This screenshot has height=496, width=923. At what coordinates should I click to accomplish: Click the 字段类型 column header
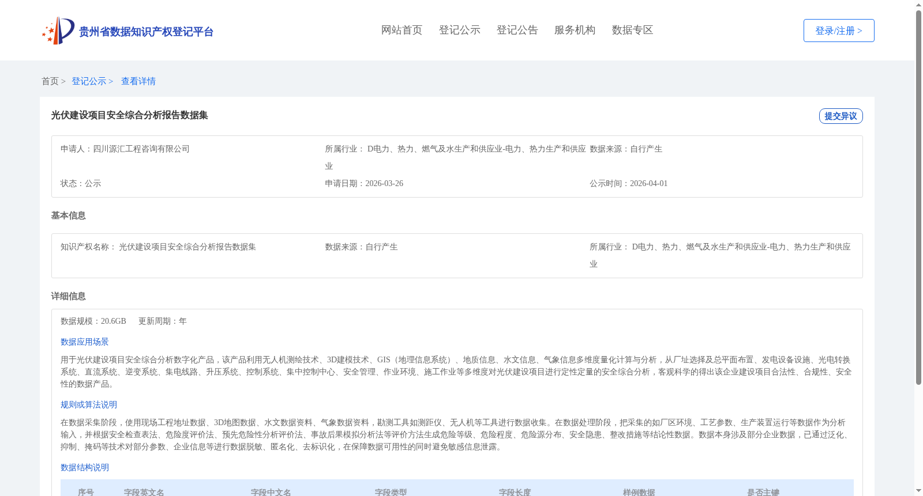click(391, 492)
